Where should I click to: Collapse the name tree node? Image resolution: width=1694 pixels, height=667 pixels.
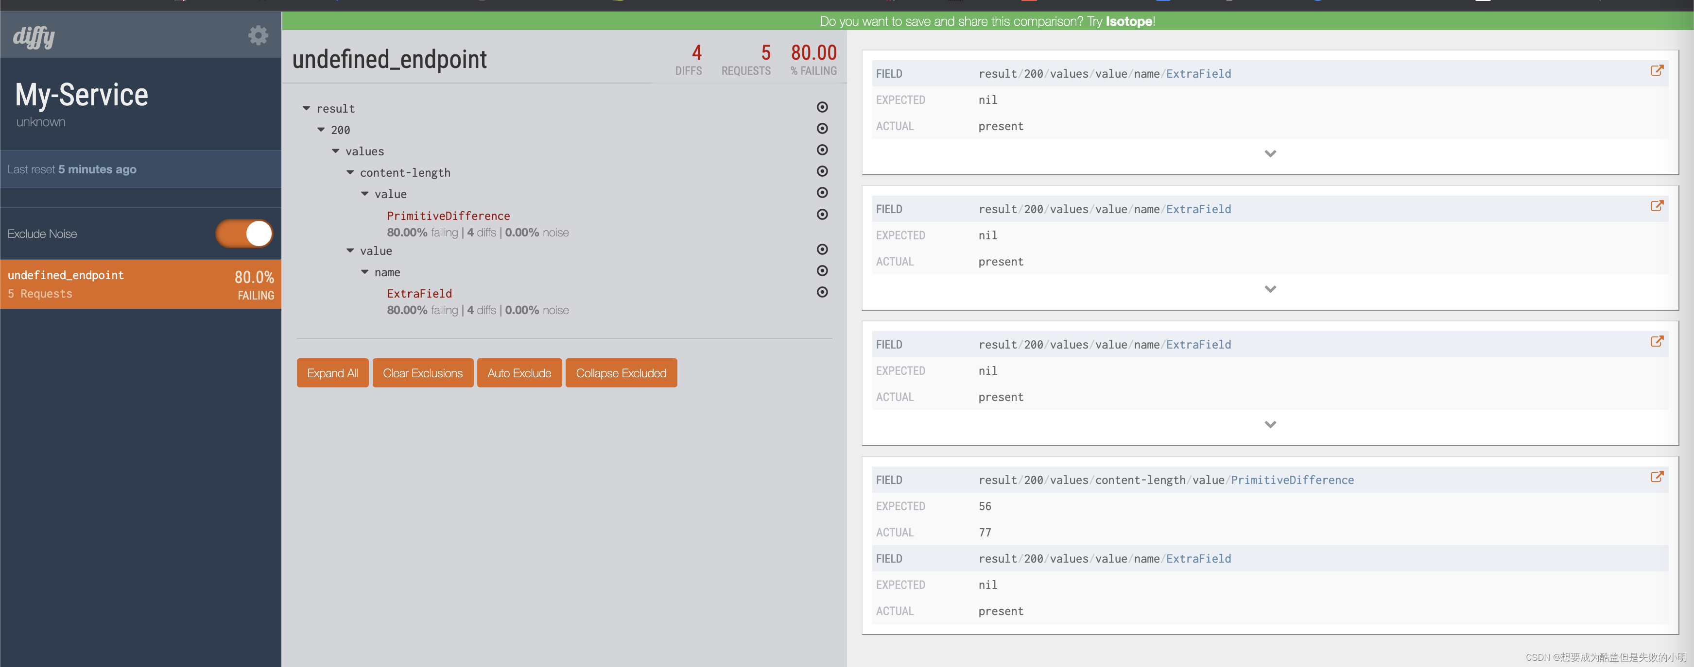364,271
